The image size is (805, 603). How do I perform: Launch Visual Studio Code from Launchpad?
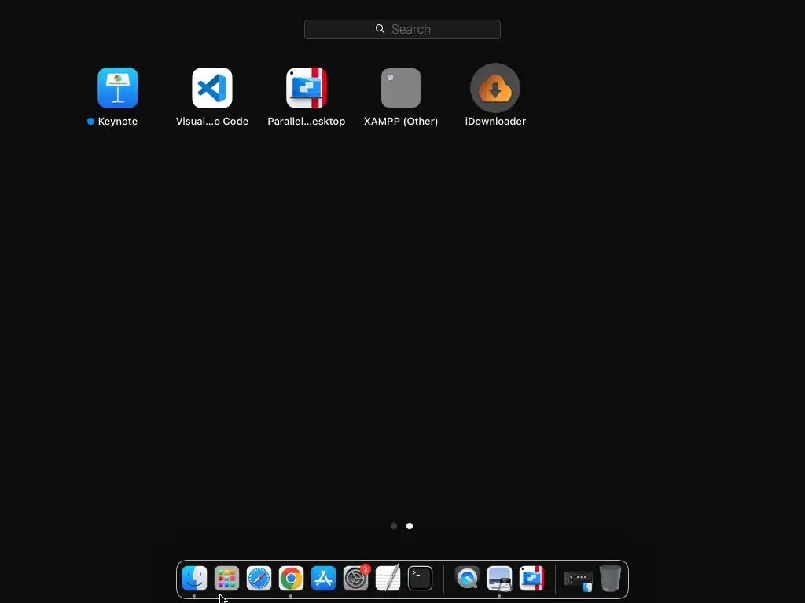[212, 88]
